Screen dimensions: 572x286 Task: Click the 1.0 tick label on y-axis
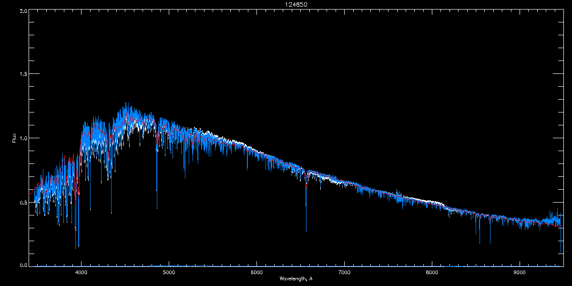pos(23,138)
